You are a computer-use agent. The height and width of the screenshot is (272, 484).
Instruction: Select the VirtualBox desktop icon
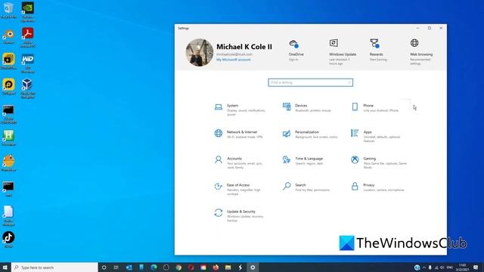tap(28, 88)
